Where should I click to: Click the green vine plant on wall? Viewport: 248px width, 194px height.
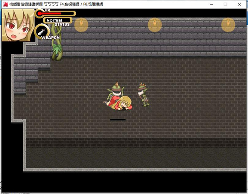(57, 43)
